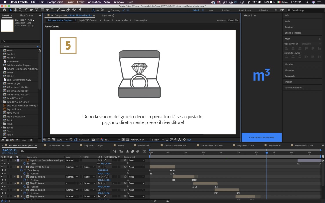The width and height of the screenshot is (325, 203).
Task: Open the composition flowchart icon in viewer
Action: click(179, 140)
